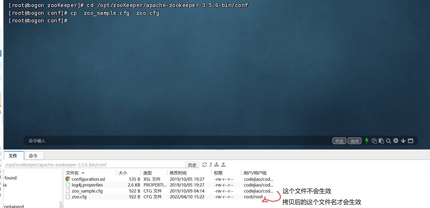430x208 pixels.
Task: Sort by 大小 column header
Action: click(x=123, y=173)
